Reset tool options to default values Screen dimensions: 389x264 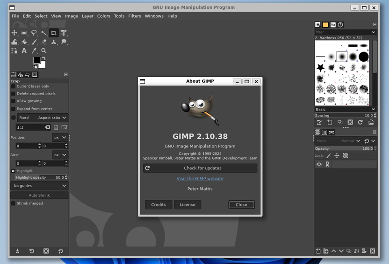click(60, 251)
